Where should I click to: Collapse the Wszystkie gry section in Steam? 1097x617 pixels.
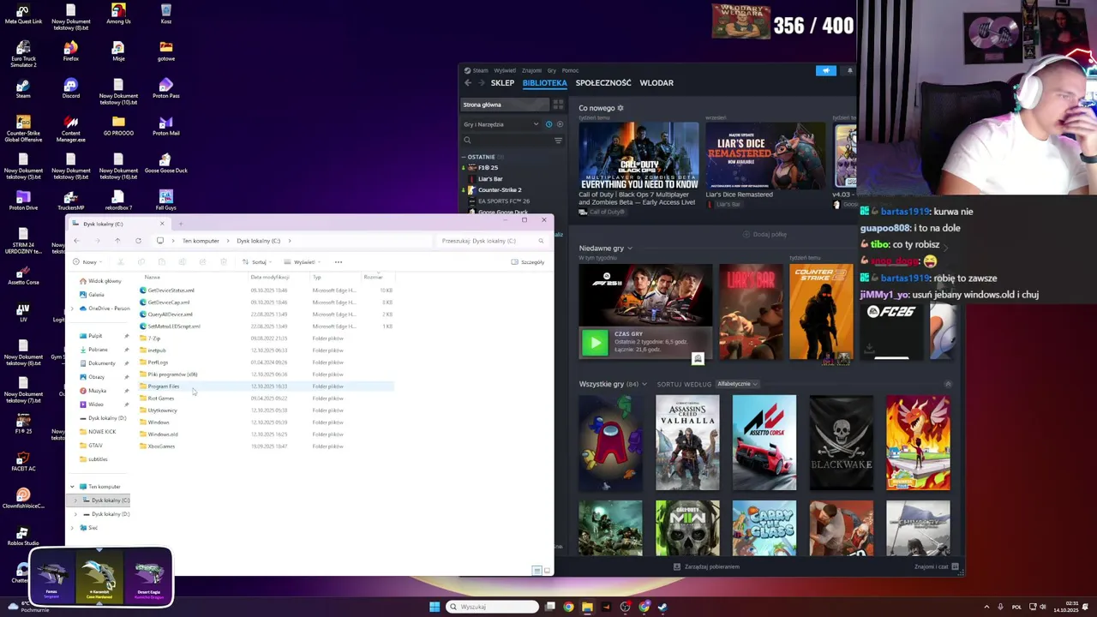pos(948,384)
